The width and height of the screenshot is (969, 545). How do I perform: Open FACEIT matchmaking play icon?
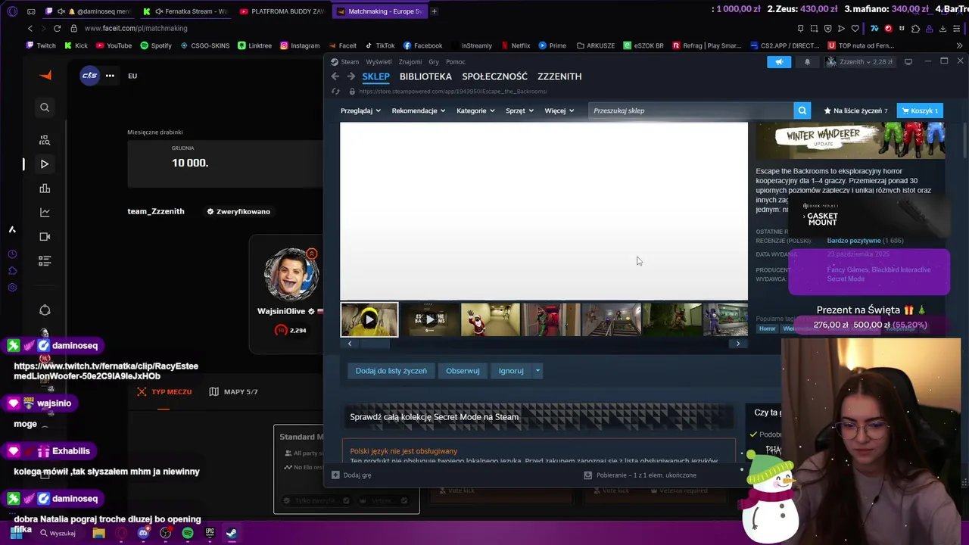(45, 163)
